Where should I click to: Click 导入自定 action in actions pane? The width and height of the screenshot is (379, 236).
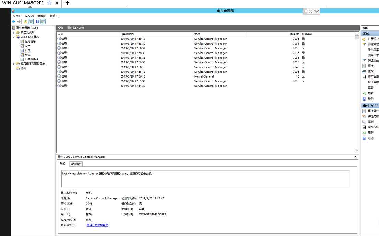coord(373,50)
